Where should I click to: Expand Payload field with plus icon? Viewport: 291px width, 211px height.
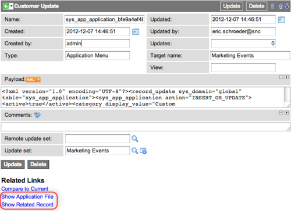tap(286, 77)
